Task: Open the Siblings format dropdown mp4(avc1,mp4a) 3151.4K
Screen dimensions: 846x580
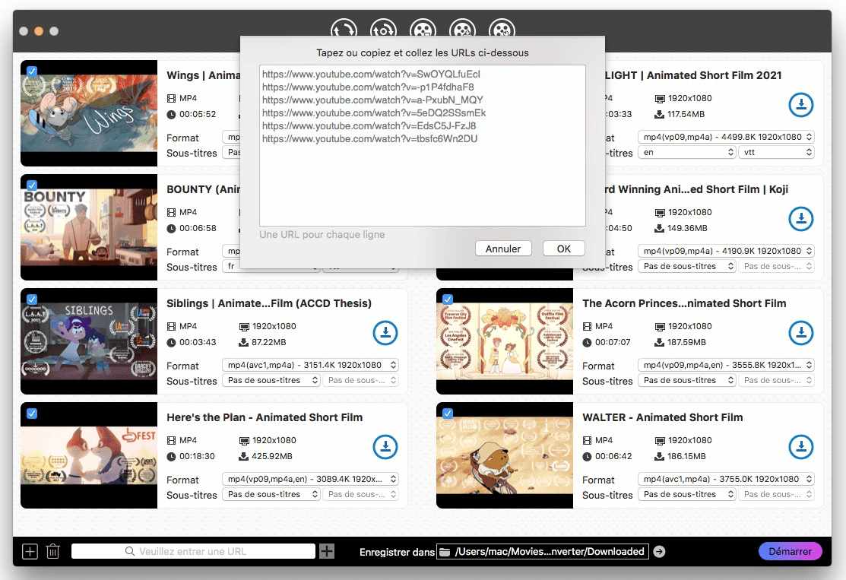Action: [x=310, y=365]
